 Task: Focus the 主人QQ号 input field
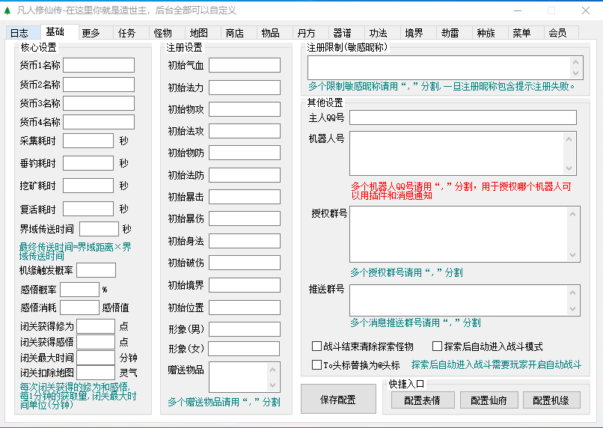[x=463, y=117]
